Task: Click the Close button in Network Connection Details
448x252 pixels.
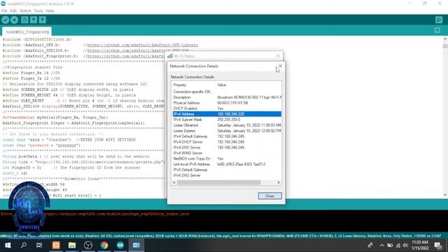Action: [269, 196]
